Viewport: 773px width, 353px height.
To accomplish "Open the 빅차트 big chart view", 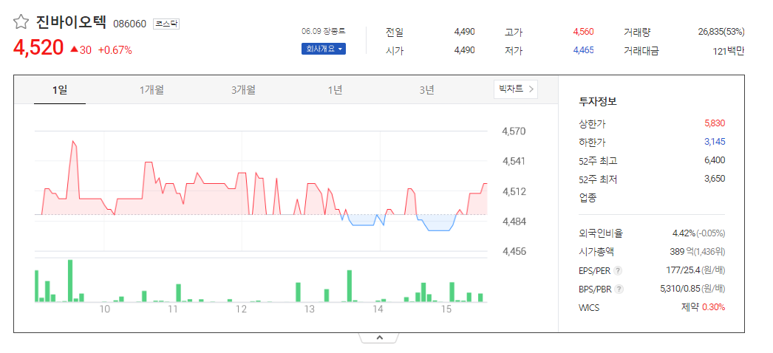I will pos(516,89).
